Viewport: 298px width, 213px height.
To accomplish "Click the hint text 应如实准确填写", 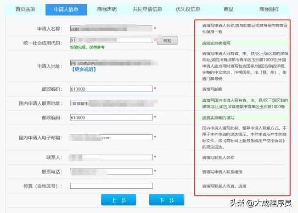I will (216, 43).
